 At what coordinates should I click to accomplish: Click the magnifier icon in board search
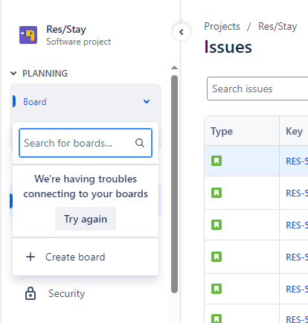pos(140,143)
